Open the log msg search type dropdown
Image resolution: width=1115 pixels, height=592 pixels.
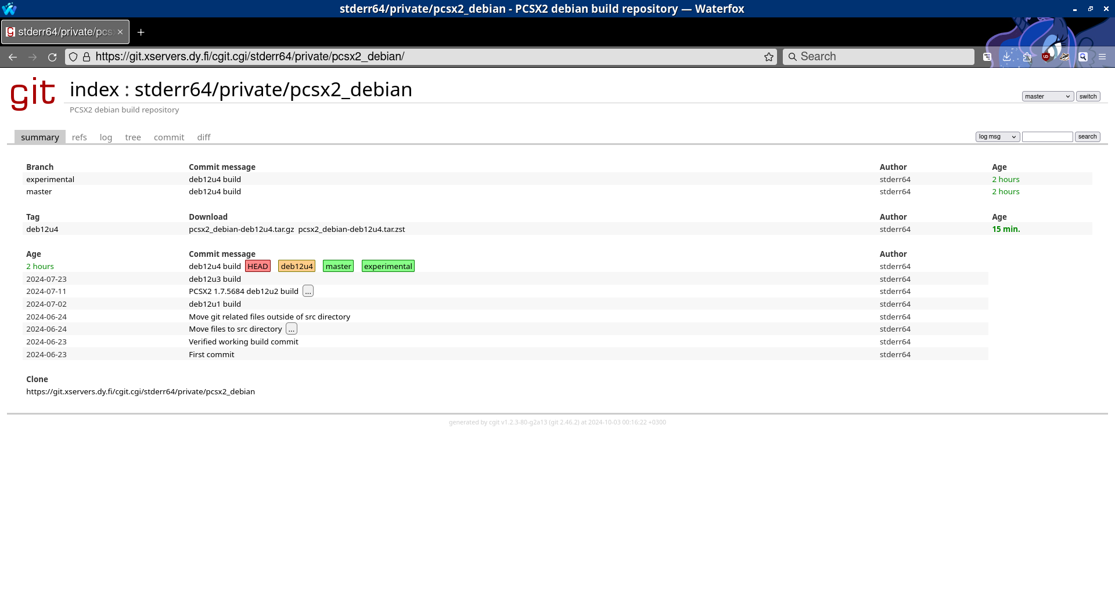point(997,137)
